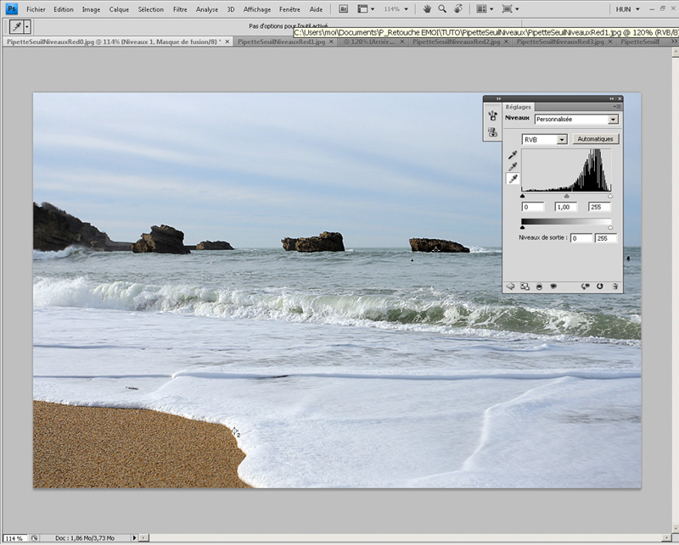This screenshot has height=545, width=679.
Task: Pick the white point eyedropper in Niveaux
Action: click(513, 178)
